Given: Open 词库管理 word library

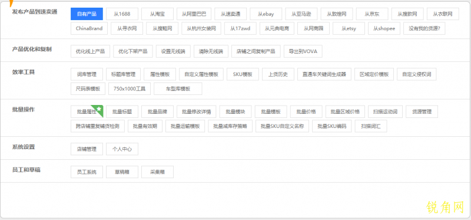Looking at the screenshot, I should [87, 74].
